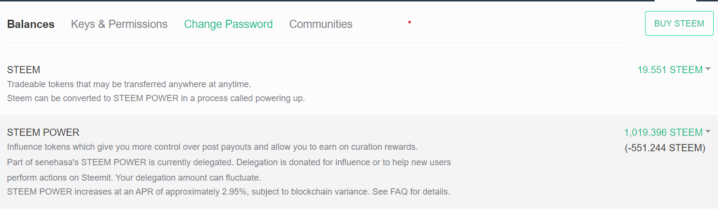Switch to Keys & Permissions tab

click(x=119, y=24)
